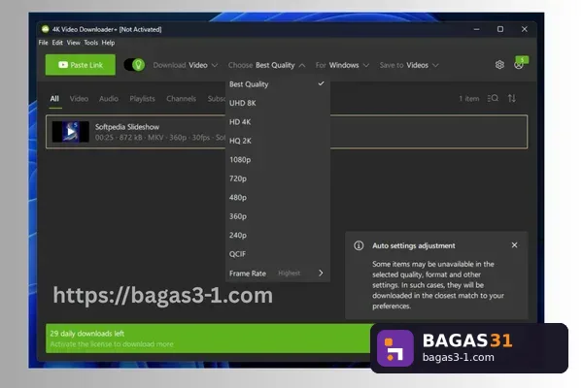The height and width of the screenshot is (388, 583).
Task: Select Best Quality option in menu
Action: click(x=277, y=84)
